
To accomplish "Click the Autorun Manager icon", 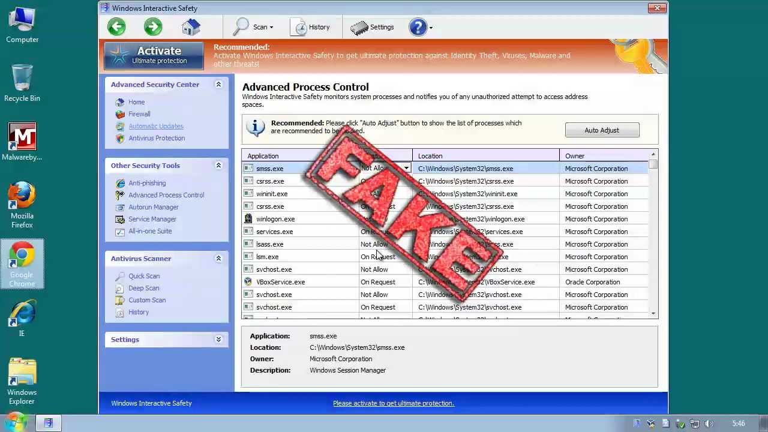I will 120,207.
